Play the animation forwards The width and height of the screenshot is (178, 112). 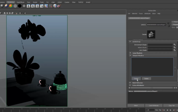[171, 110]
